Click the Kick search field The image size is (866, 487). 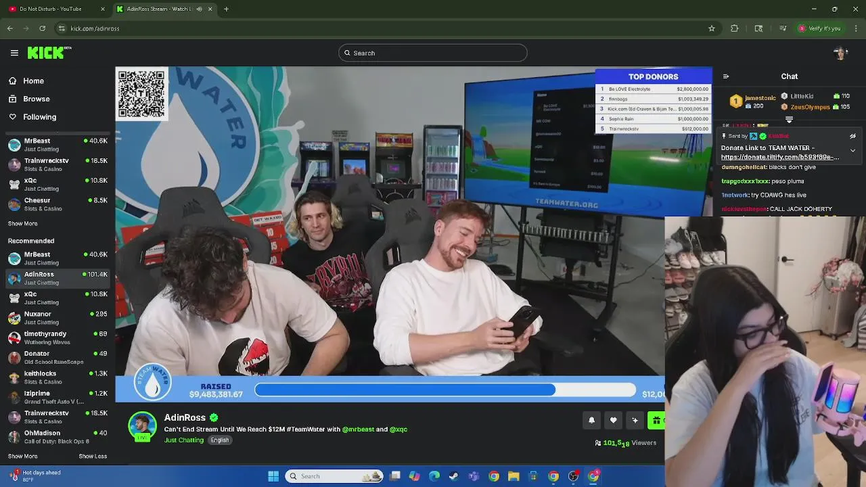pos(433,53)
